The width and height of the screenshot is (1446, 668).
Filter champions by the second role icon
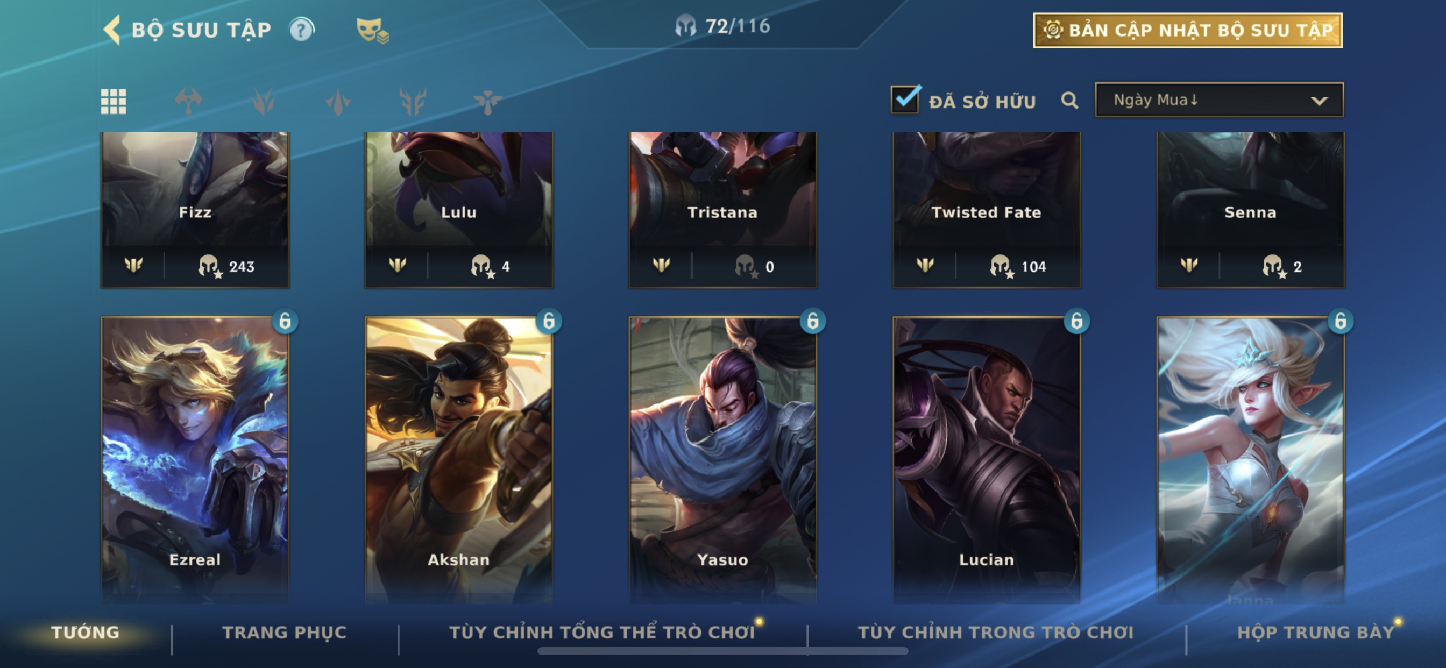tap(263, 102)
